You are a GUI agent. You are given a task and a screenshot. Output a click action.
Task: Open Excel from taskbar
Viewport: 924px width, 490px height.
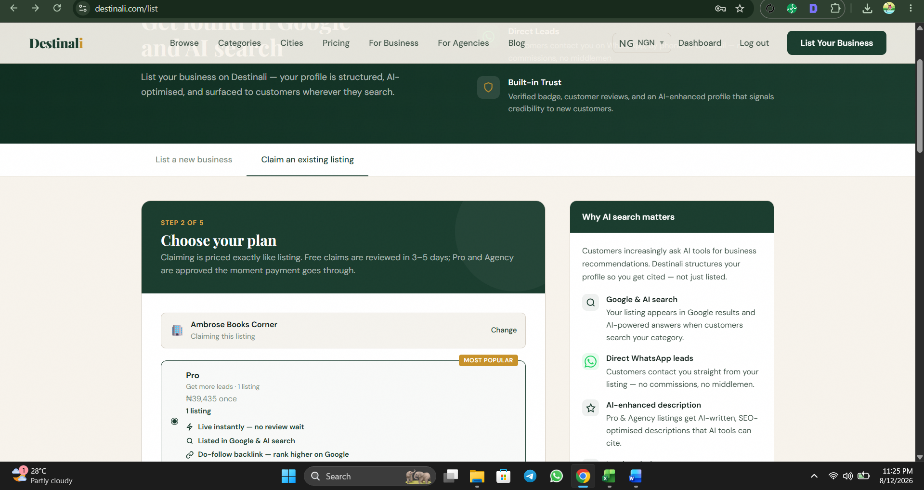coord(609,476)
